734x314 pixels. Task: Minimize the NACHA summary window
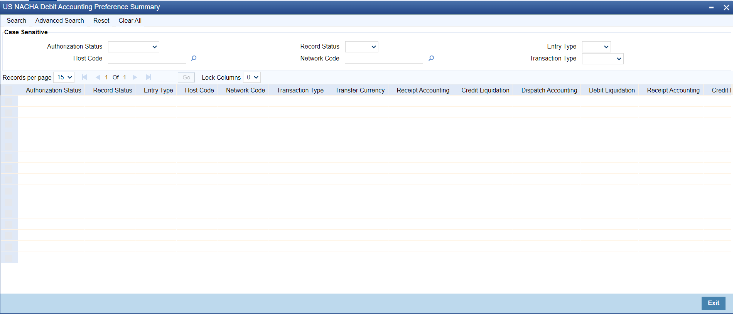[711, 7]
